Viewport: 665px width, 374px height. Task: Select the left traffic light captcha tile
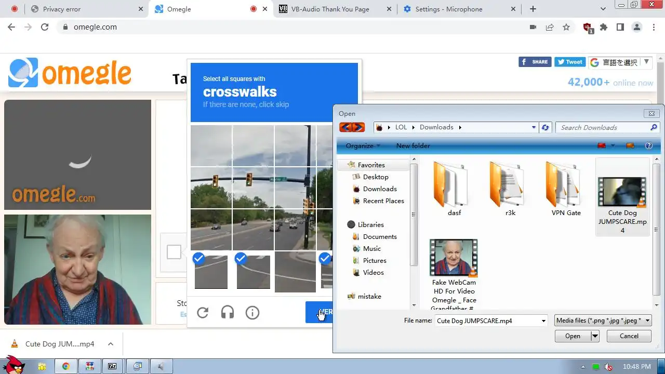click(x=211, y=188)
